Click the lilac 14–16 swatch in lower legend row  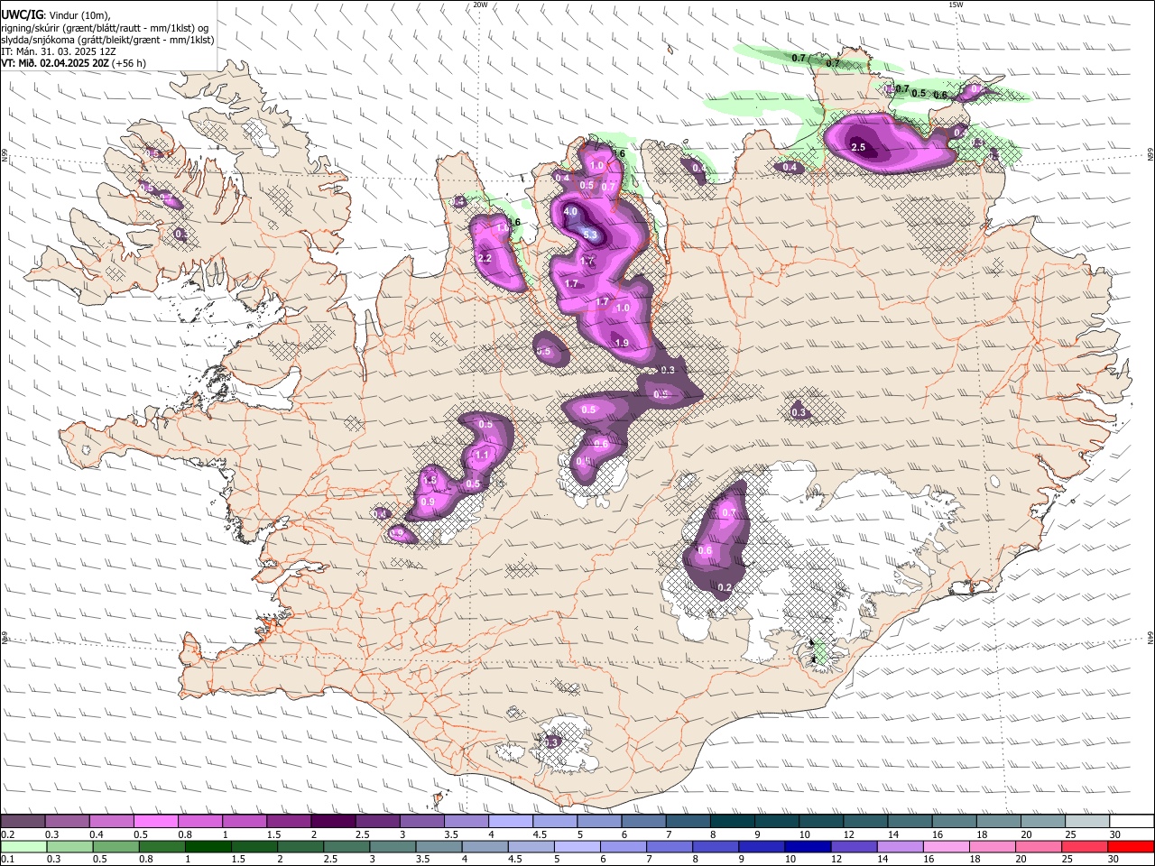pos(901,847)
